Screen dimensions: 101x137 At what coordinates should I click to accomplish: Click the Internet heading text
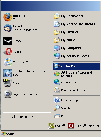point(19,16)
